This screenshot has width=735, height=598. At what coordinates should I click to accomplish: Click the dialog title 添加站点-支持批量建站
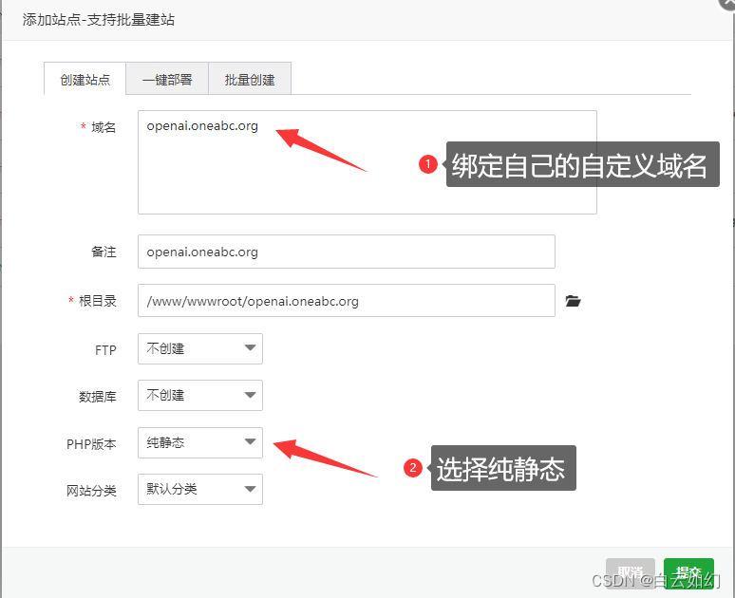coord(99,20)
